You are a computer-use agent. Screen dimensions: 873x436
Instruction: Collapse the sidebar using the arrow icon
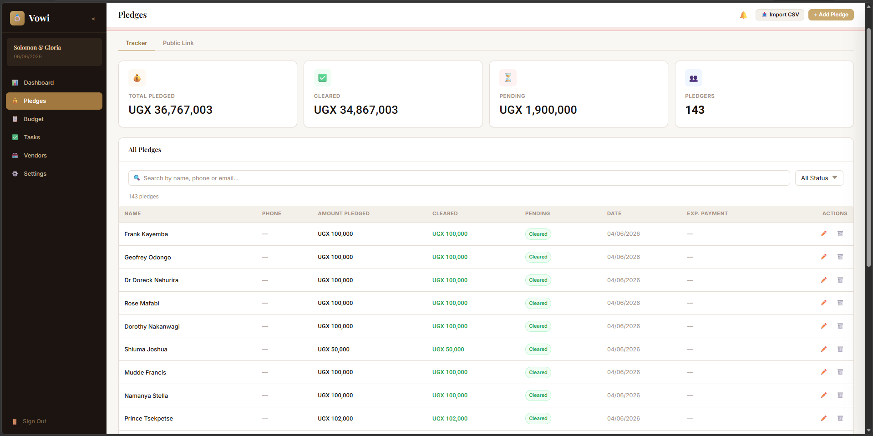93,19
